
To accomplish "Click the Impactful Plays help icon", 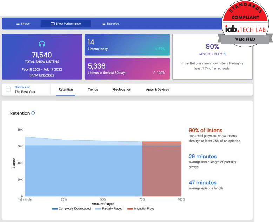I will 225,54.
